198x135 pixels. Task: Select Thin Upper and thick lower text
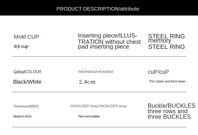point(167,81)
